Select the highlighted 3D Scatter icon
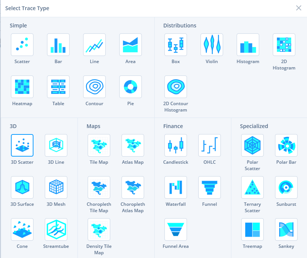 [x=22, y=145]
